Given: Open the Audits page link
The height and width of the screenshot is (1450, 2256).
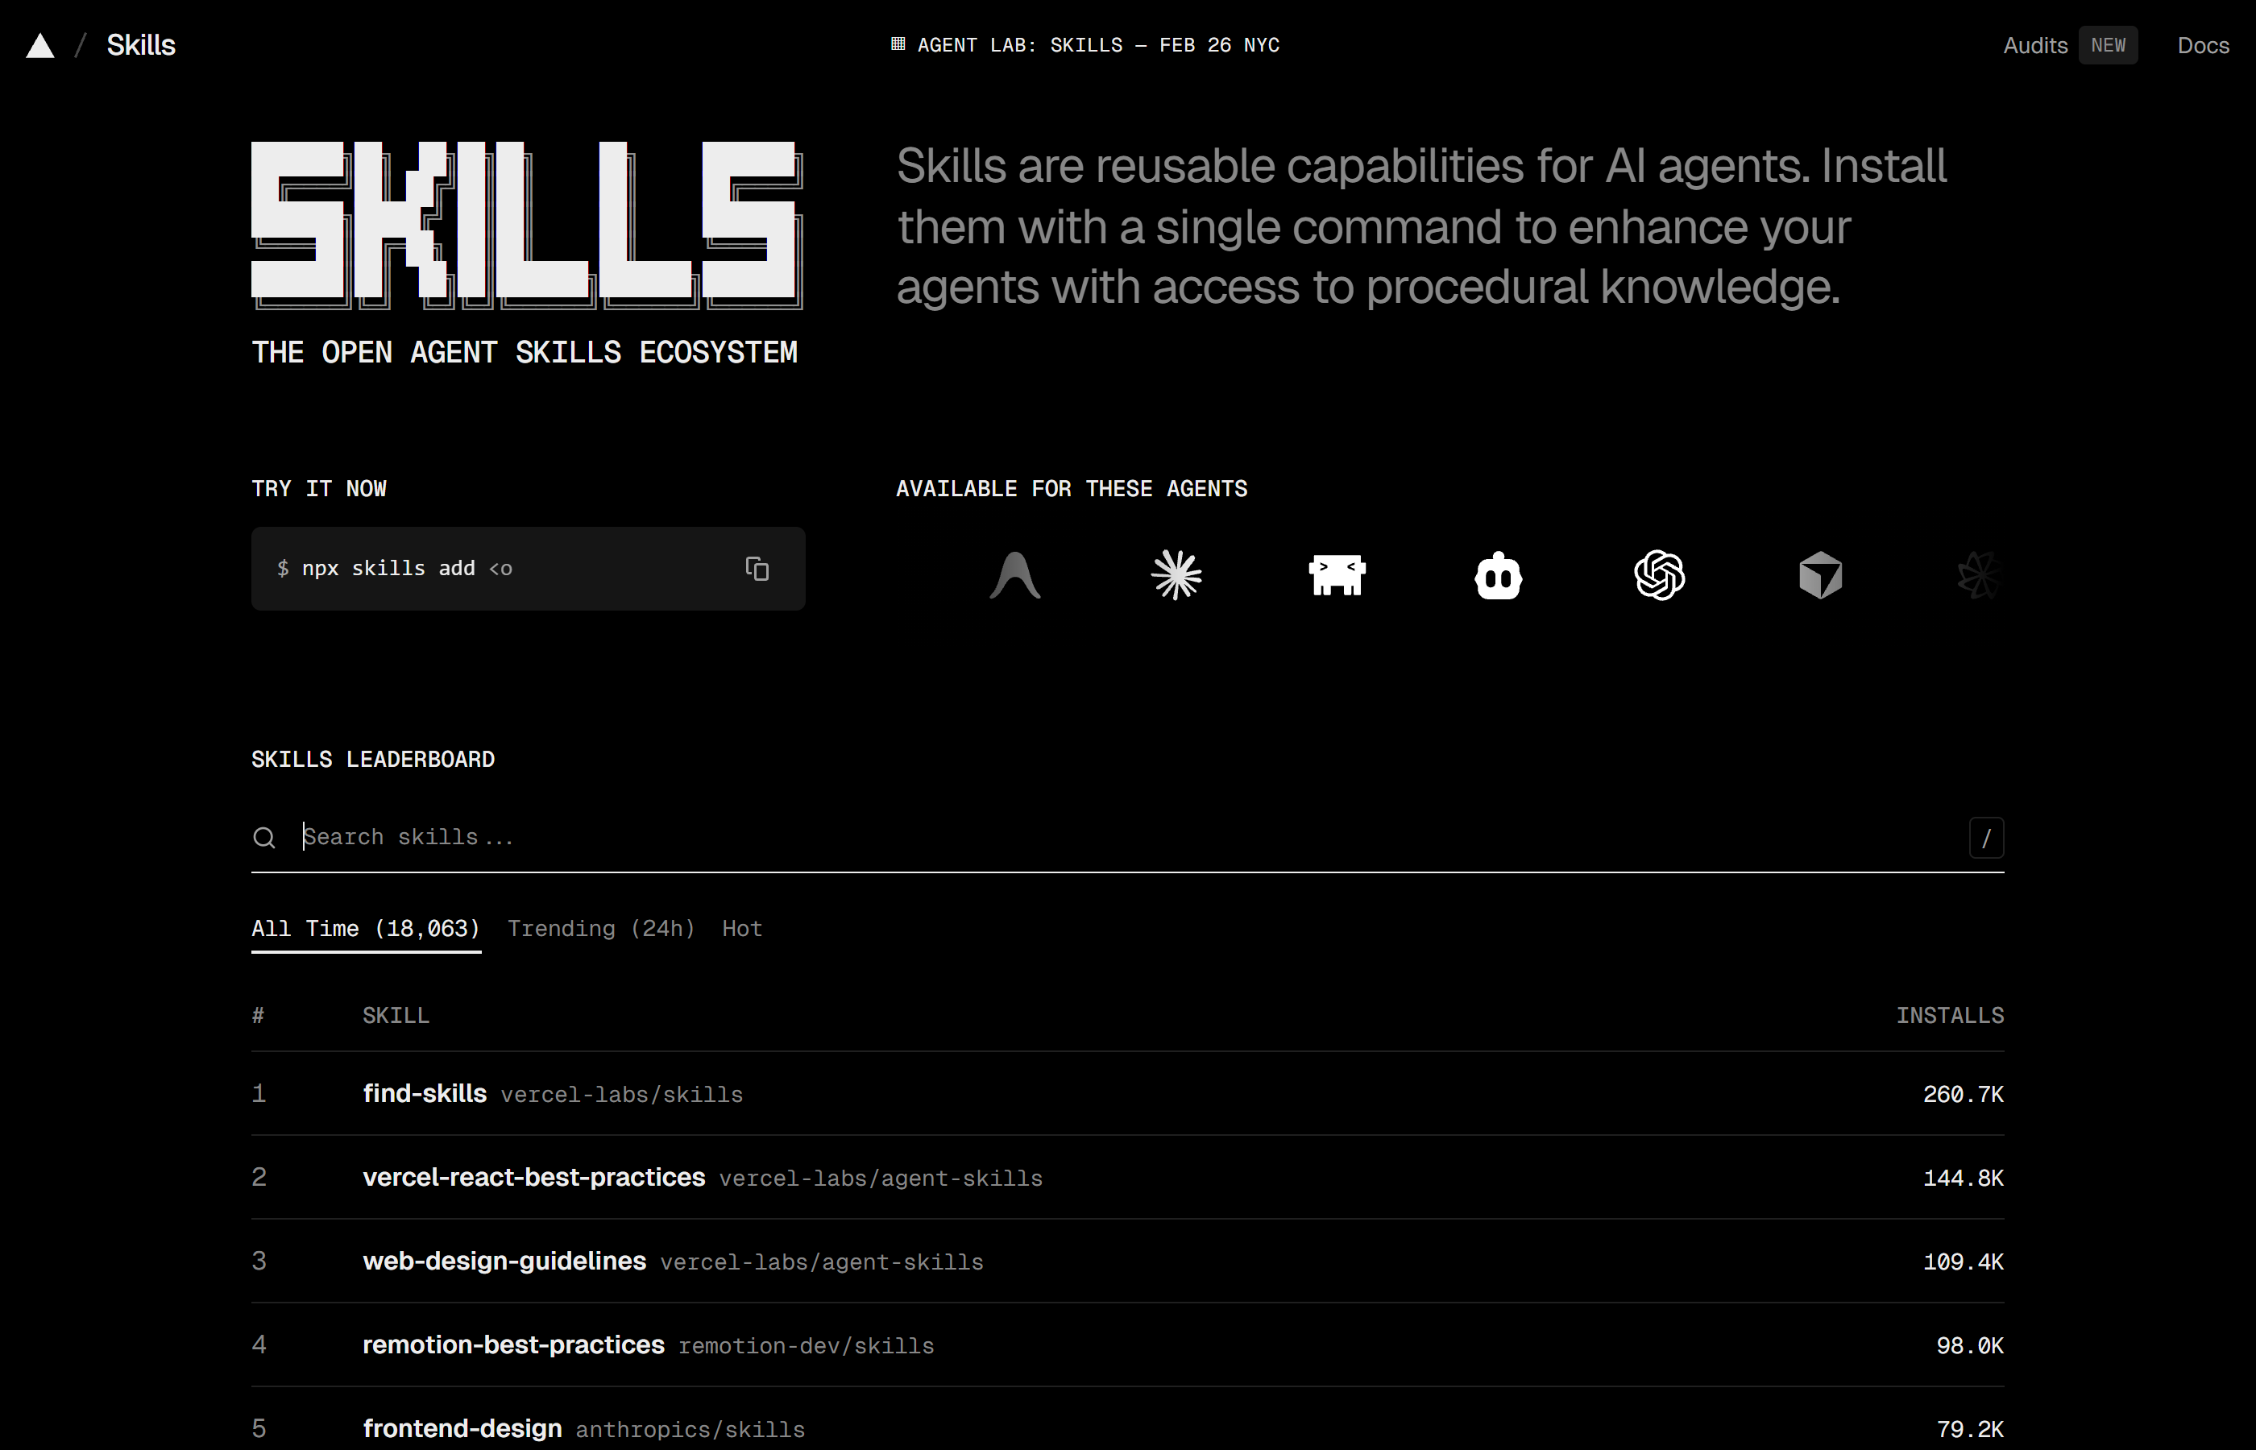Looking at the screenshot, I should click(x=2034, y=45).
